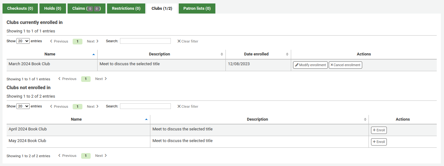Click Name sort arrow in not-enrolled table
The height and width of the screenshot is (166, 444).
146,119
